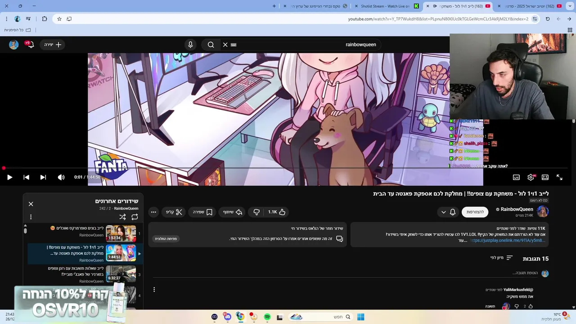Save the video with שמירה button
The height and width of the screenshot is (324, 576).
pyautogui.click(x=203, y=212)
